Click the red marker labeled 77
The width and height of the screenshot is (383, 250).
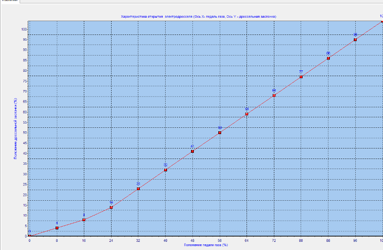pos(301,77)
